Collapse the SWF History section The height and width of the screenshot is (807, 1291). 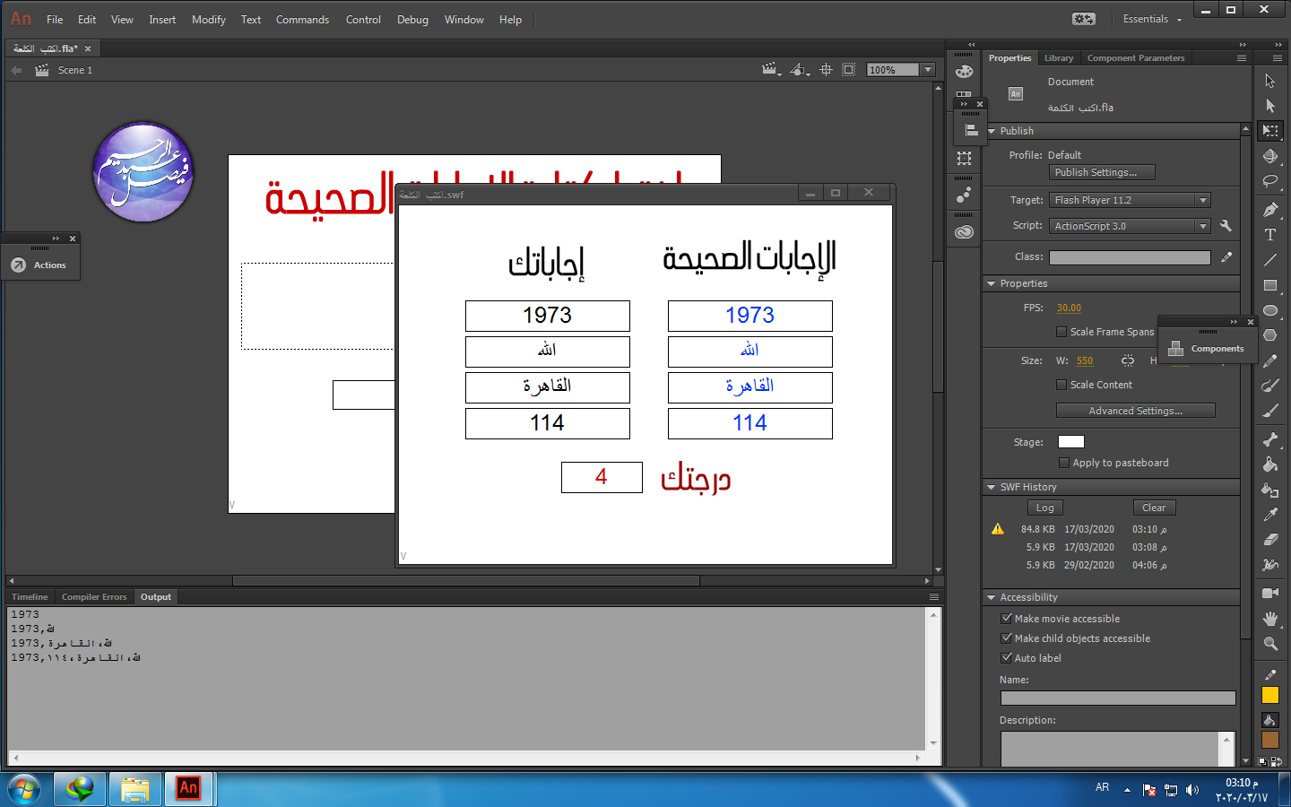pos(992,487)
